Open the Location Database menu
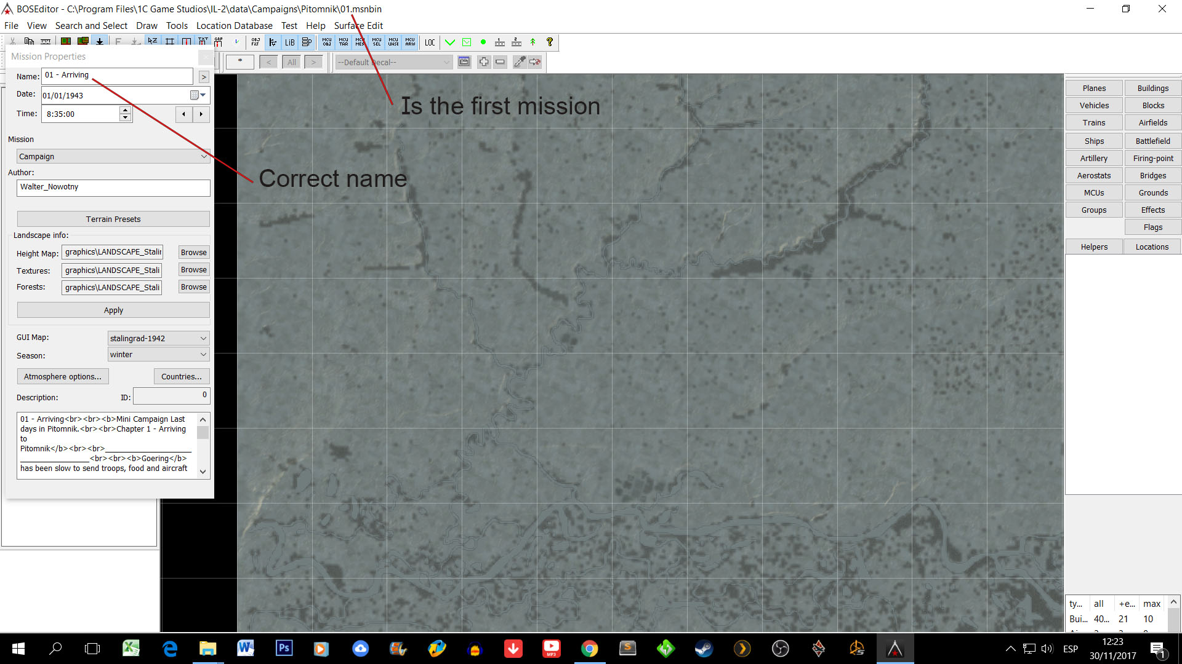1182x664 pixels. [x=234, y=26]
